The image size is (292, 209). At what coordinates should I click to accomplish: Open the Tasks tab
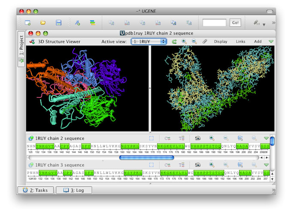pyautogui.click(x=35, y=190)
